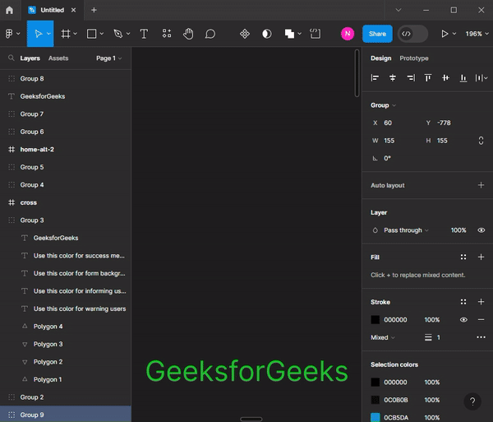Viewport: 493px width, 422px height.
Task: Open Page 1 pages dropdown
Action: (x=108, y=58)
